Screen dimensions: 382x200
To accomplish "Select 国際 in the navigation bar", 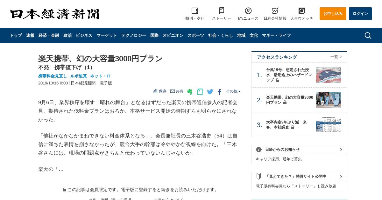I will (x=154, y=36).
